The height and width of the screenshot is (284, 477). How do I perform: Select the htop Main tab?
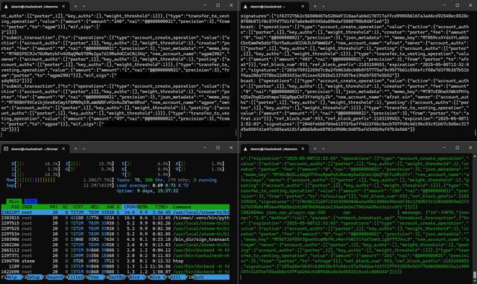[x=14, y=201]
